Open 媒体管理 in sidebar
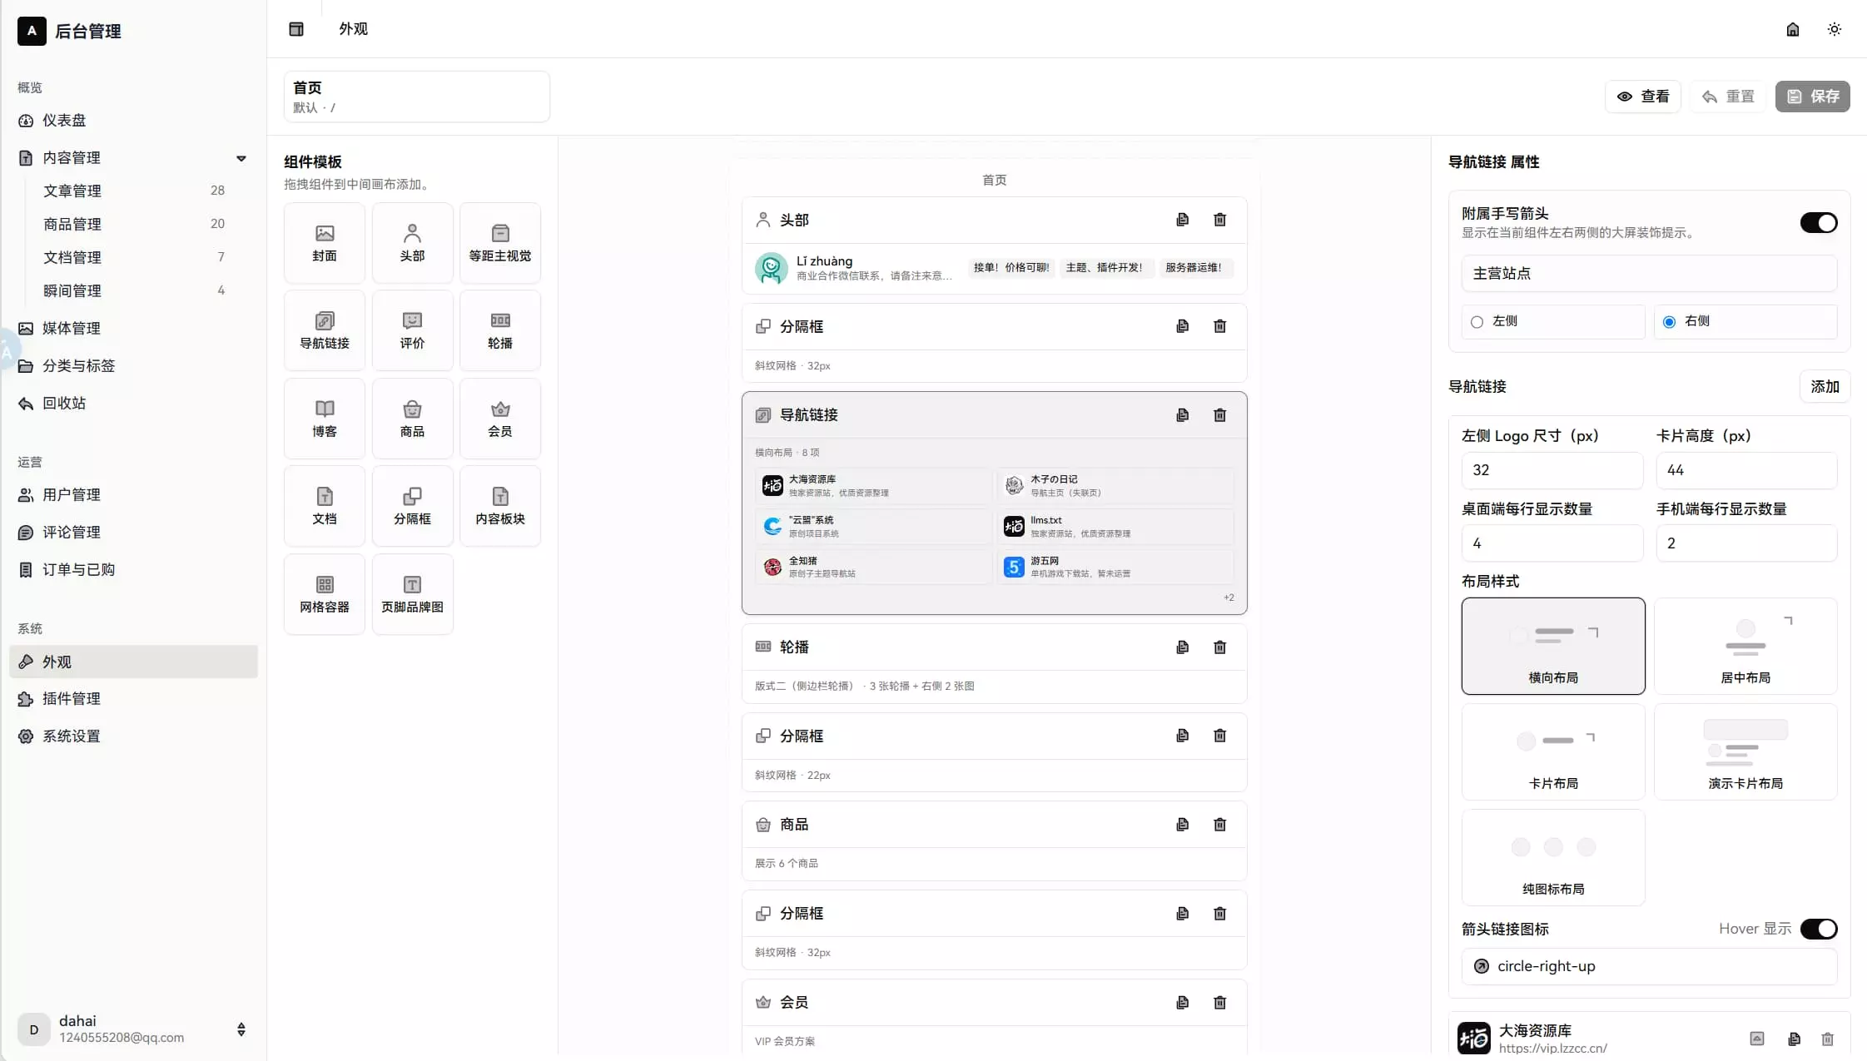1867x1061 pixels. [x=133, y=329]
